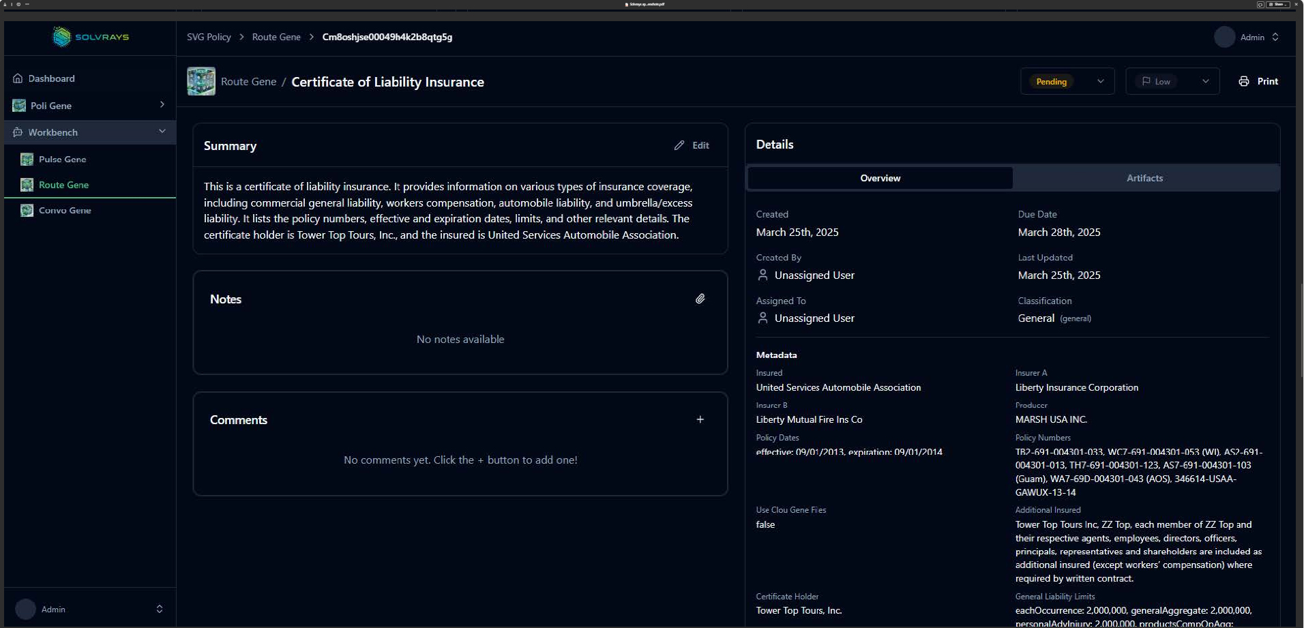Click Liberty Mutual Fire Ins Co
This screenshot has height=628, width=1304.
pyautogui.click(x=809, y=420)
